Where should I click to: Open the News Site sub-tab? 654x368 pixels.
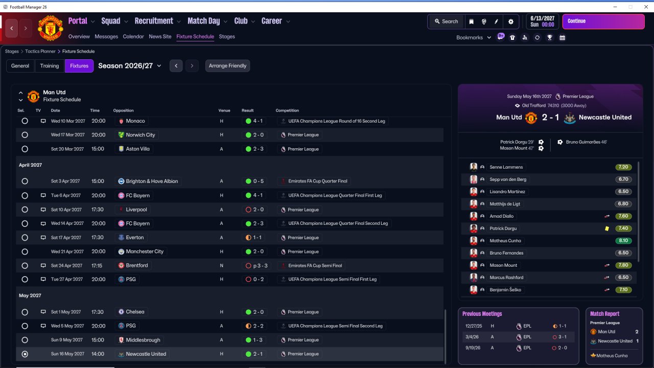pos(160,37)
